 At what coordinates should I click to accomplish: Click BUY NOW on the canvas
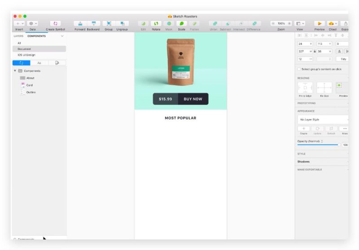pyautogui.click(x=193, y=99)
